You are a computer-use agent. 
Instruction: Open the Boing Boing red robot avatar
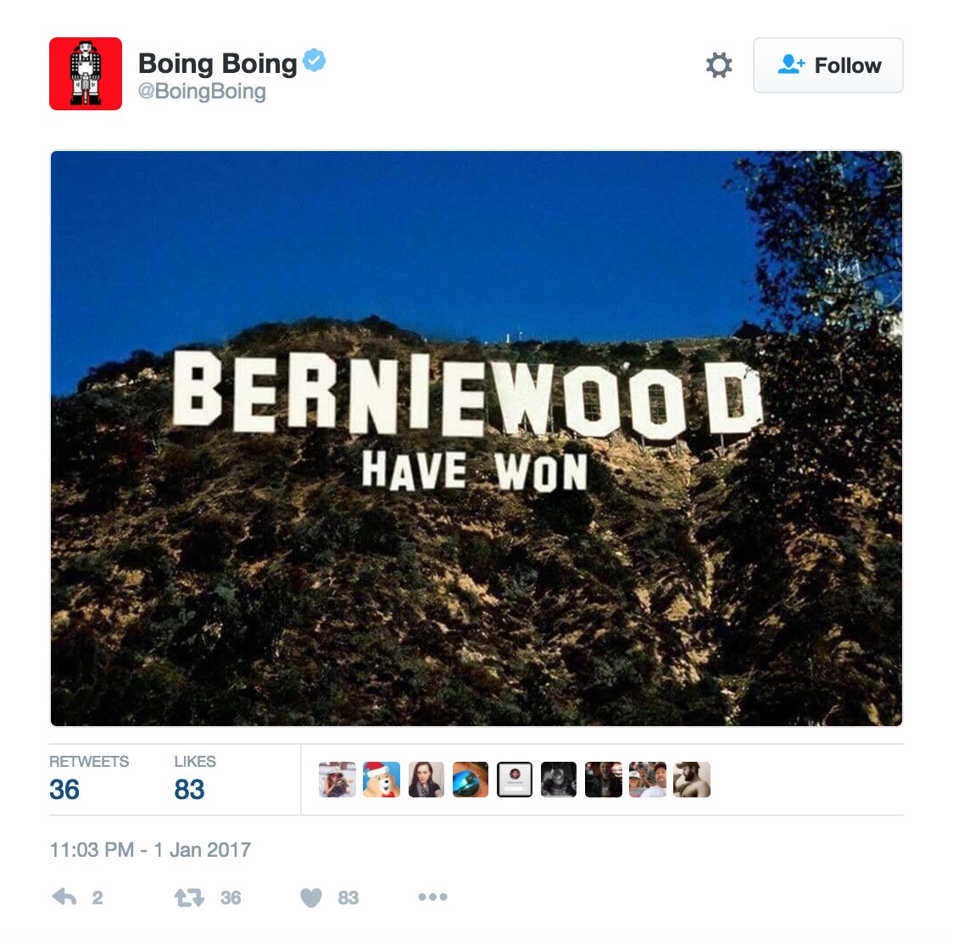click(86, 74)
